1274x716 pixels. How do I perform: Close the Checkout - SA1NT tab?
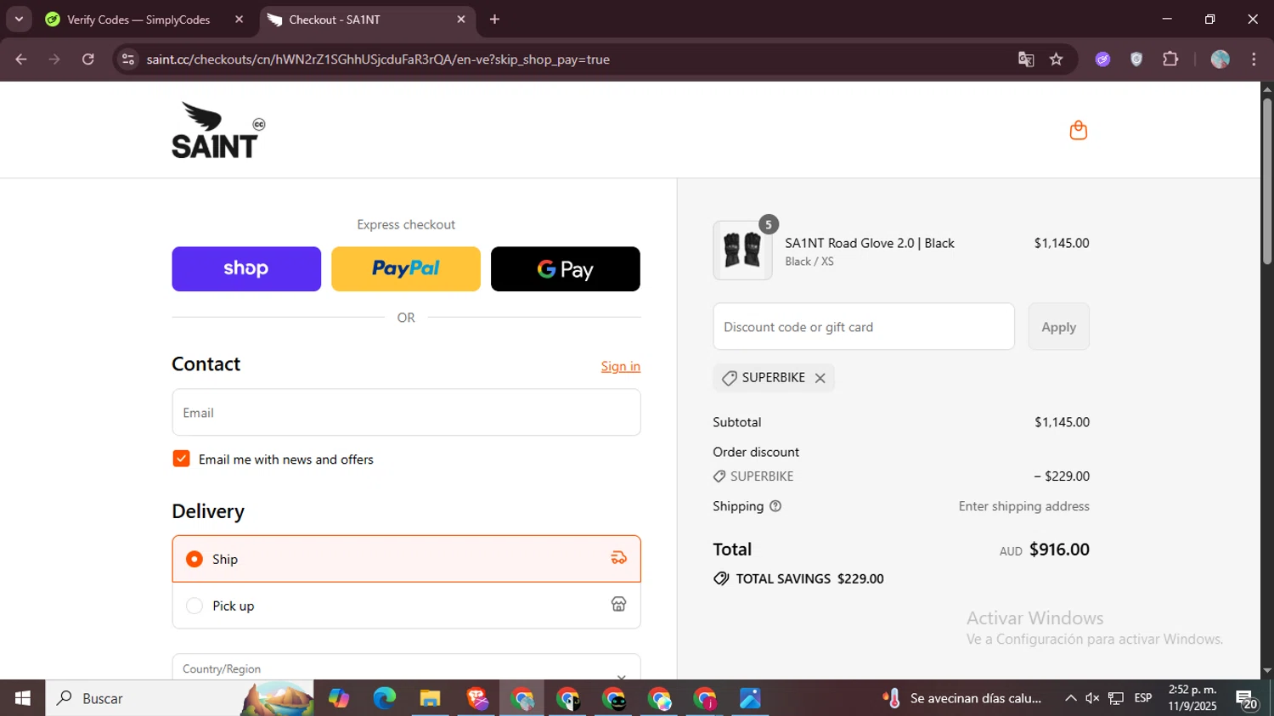pyautogui.click(x=461, y=20)
